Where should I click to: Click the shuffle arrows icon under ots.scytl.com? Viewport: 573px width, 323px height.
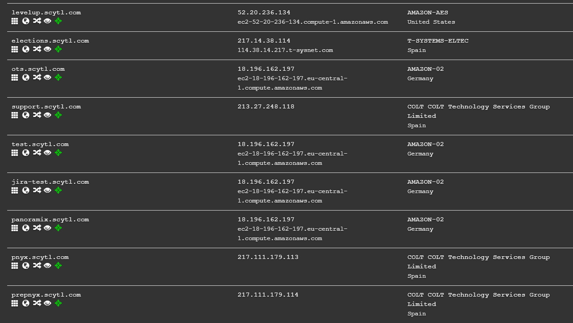point(37,78)
